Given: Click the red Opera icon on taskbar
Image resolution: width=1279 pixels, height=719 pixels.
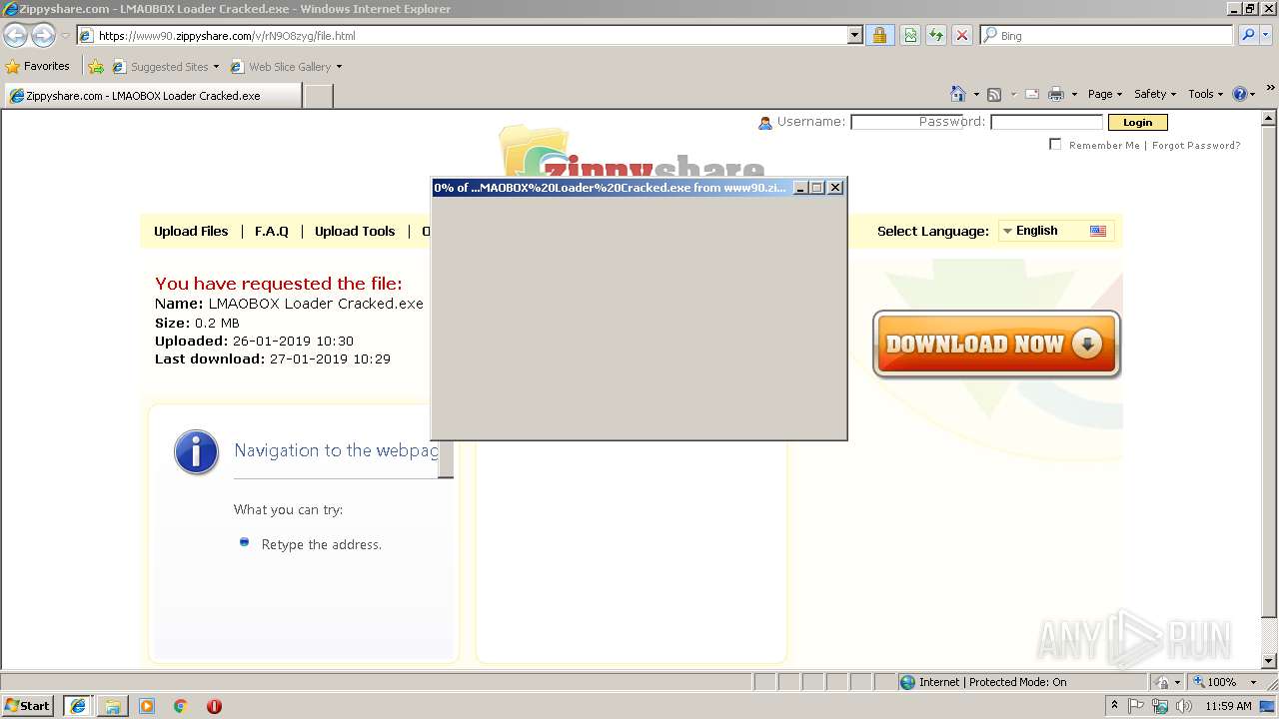Looking at the screenshot, I should [x=214, y=706].
